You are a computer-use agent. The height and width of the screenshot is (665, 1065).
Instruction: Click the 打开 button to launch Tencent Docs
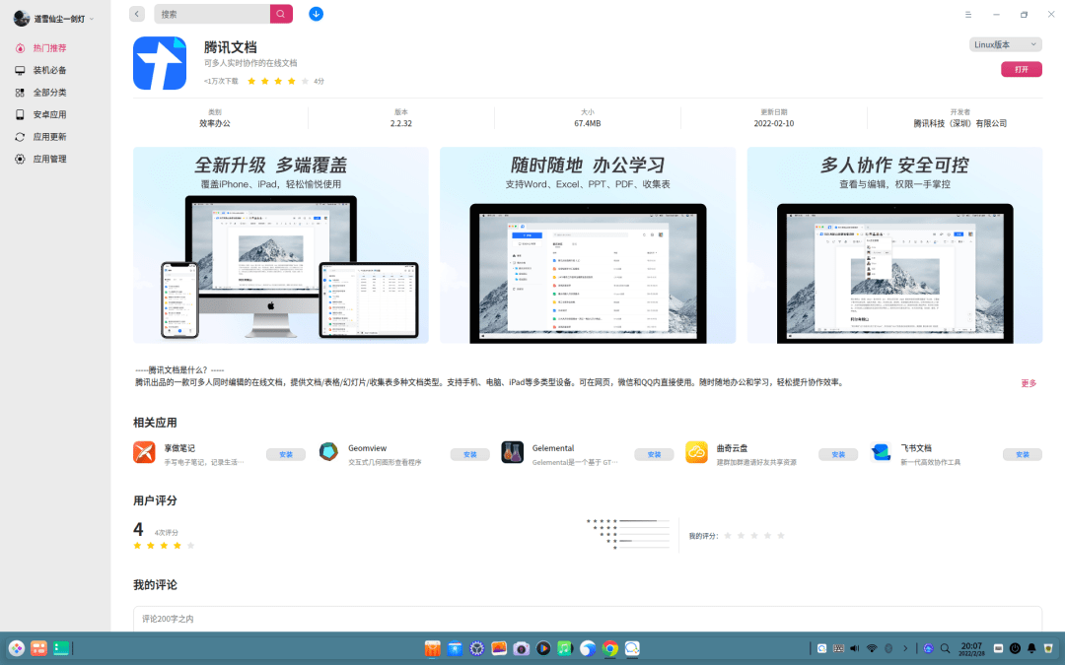[x=1021, y=69]
